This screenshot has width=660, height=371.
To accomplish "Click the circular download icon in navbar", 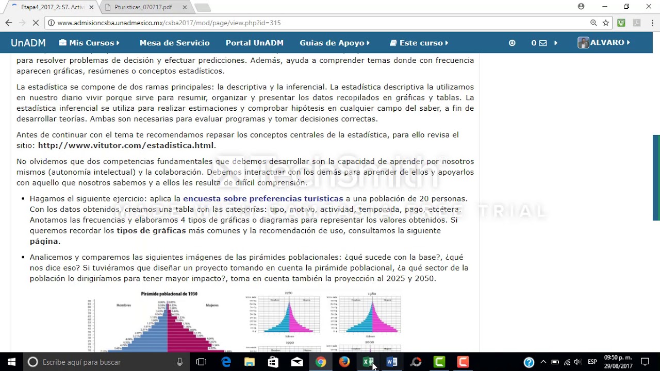I will [x=512, y=43].
